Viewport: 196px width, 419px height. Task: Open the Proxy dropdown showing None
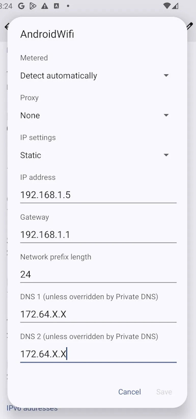98,115
